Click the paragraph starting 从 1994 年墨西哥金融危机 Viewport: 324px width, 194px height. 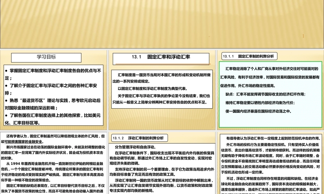(x=52, y=172)
